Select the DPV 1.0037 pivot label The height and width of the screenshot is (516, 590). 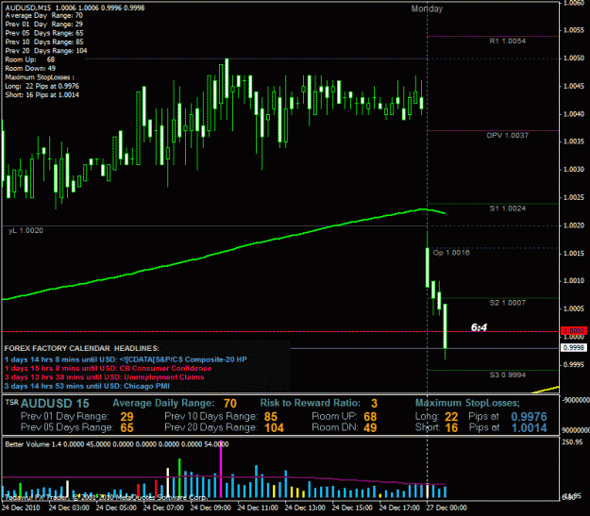click(x=507, y=136)
